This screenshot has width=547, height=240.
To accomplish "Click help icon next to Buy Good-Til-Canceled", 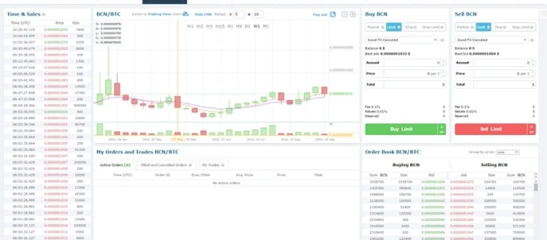I will (x=443, y=40).
